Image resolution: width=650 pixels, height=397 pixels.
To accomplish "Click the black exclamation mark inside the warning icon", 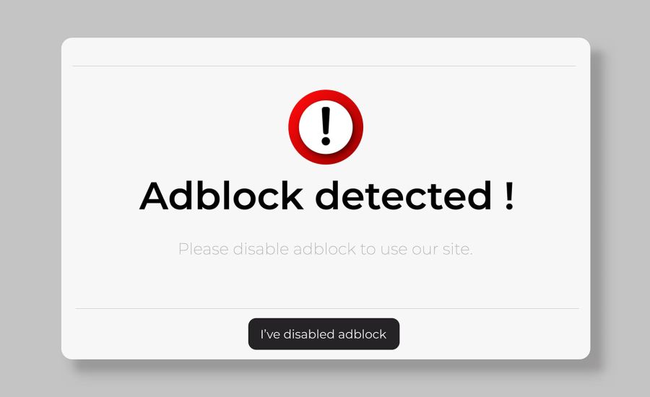I will 326,126.
